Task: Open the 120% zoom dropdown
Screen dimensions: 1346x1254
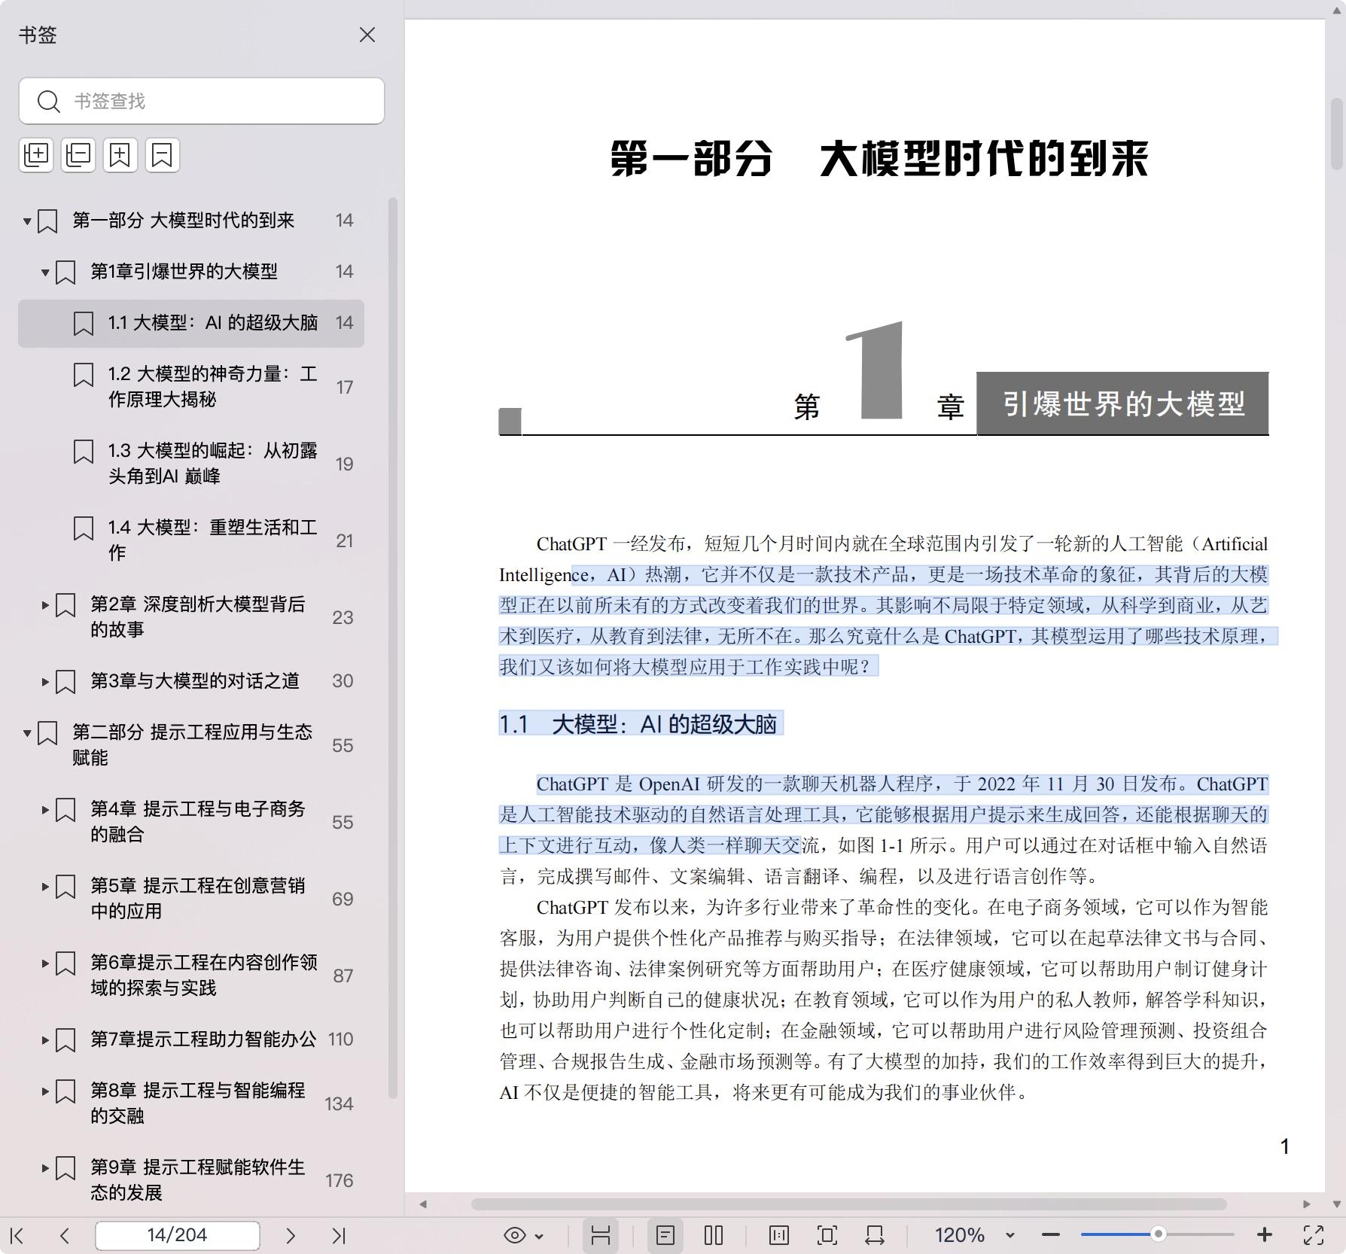Action: coord(1010,1236)
